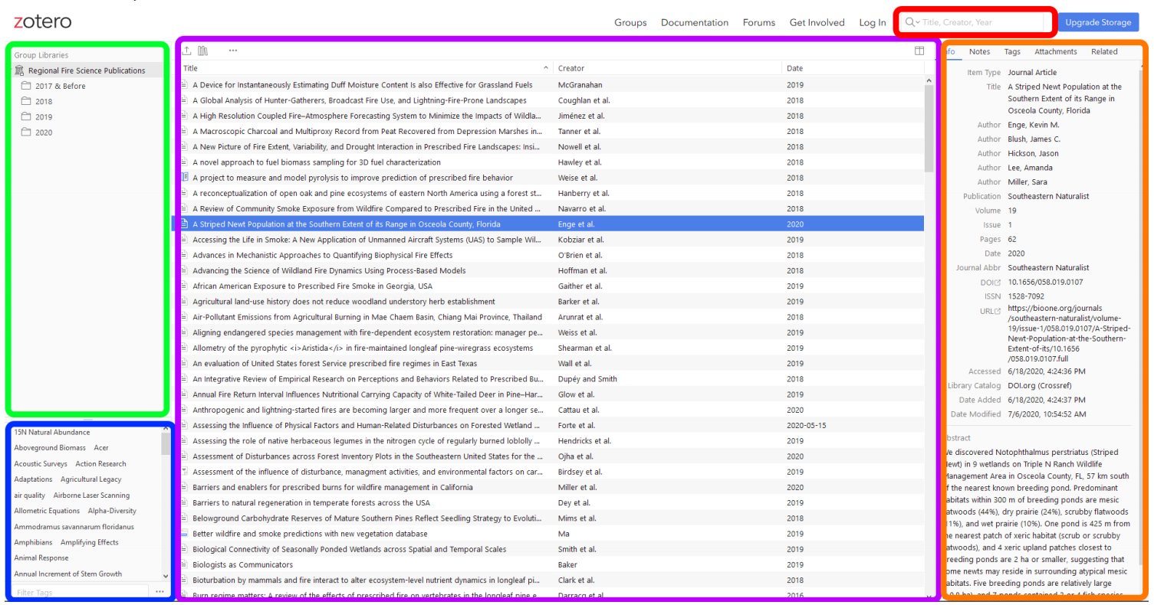This screenshot has width=1154, height=605.
Task: Open the Get Involved link
Action: 817,22
